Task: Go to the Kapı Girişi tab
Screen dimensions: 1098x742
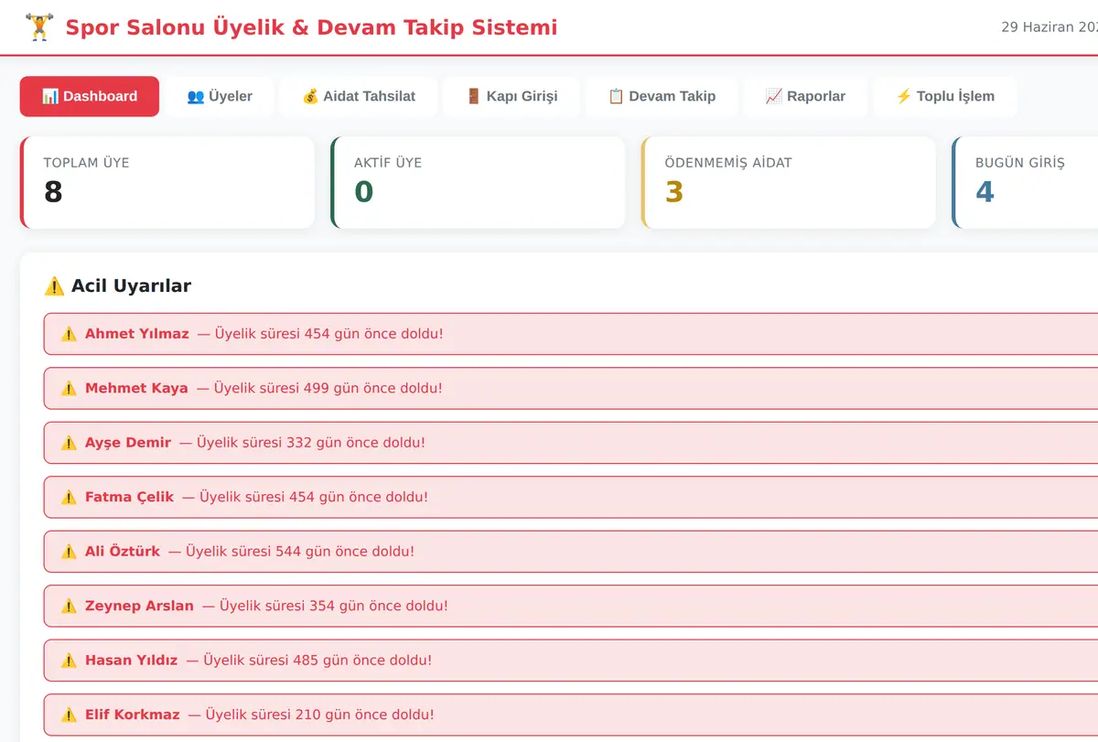Action: point(511,96)
